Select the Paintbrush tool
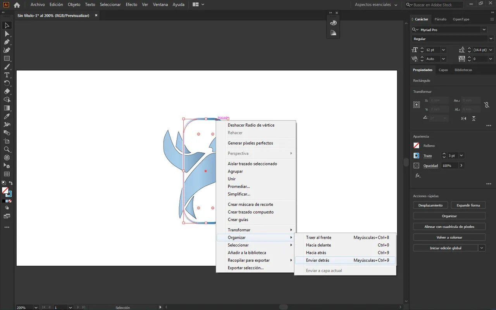Image resolution: width=496 pixels, height=310 pixels. pyautogui.click(x=7, y=67)
